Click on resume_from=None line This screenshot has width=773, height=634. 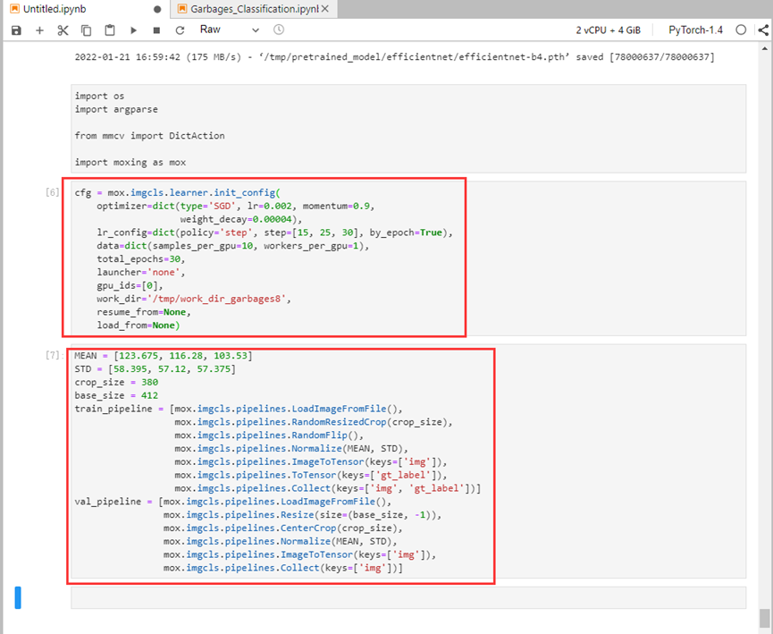(144, 312)
